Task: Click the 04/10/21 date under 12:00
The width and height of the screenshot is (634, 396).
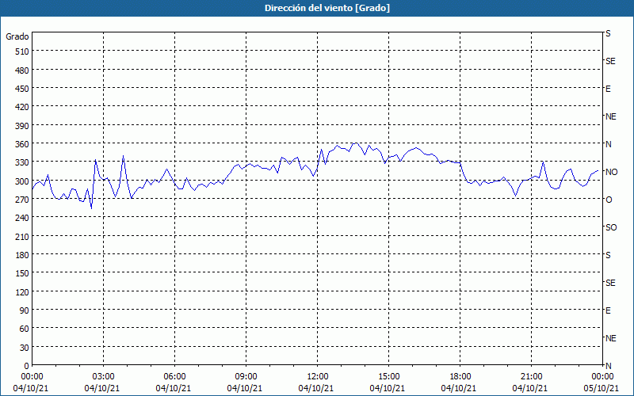Action: coord(316,388)
